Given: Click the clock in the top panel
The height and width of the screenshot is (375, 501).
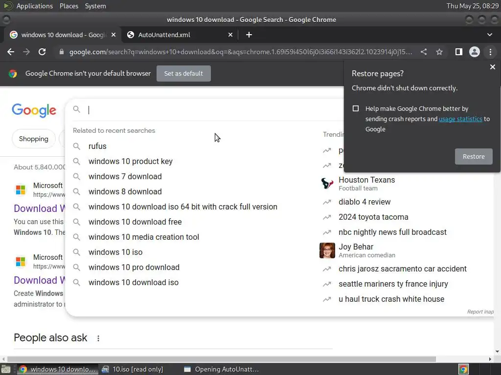Looking at the screenshot, I should 473,6.
